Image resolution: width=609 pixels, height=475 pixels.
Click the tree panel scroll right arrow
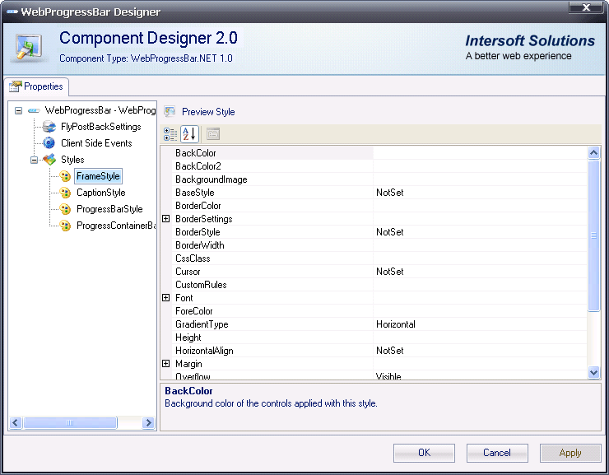148,422
